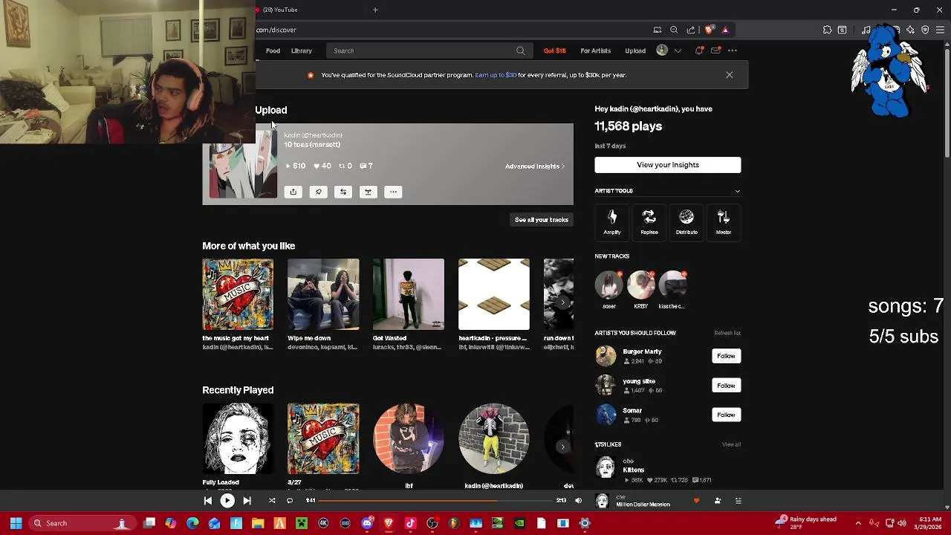Open the Master artist tool
Image resolution: width=951 pixels, height=535 pixels.
(x=724, y=221)
